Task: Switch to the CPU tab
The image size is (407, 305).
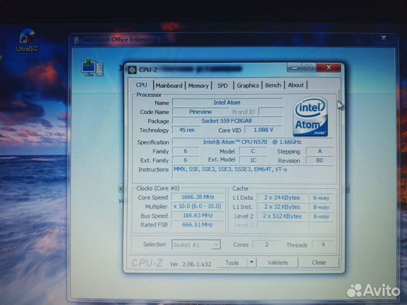Action: pyautogui.click(x=141, y=85)
